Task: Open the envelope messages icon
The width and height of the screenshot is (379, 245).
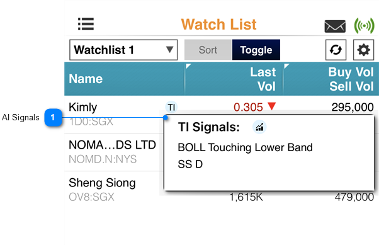Action: pos(335,26)
